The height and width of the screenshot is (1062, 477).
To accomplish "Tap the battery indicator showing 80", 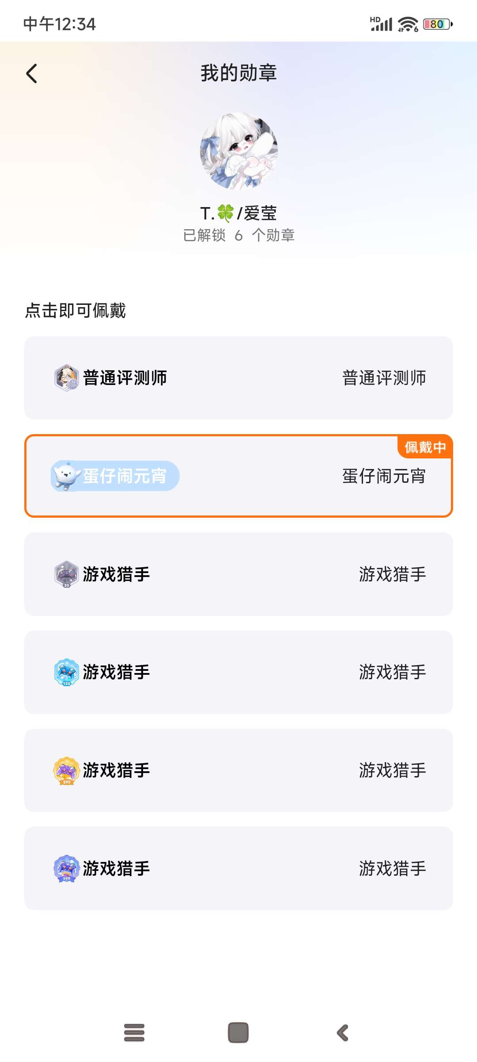I will [x=438, y=24].
